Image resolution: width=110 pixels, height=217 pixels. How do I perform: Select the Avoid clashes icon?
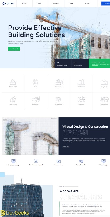point(58,161)
